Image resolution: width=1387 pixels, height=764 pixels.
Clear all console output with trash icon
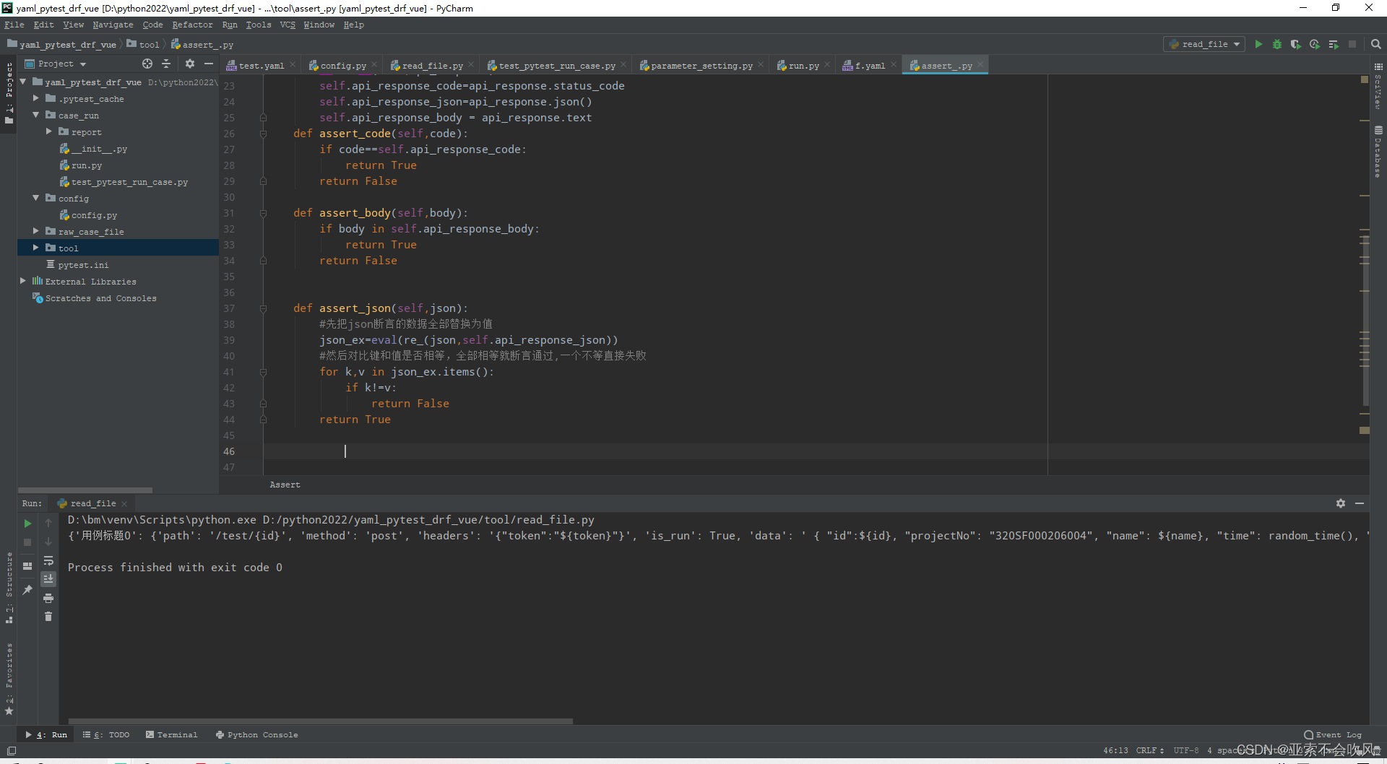48,617
